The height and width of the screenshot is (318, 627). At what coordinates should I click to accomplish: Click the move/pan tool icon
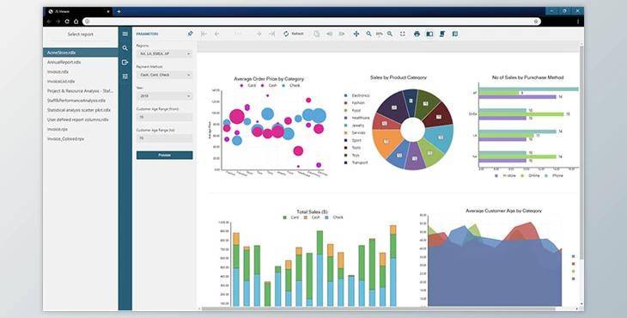(x=356, y=34)
